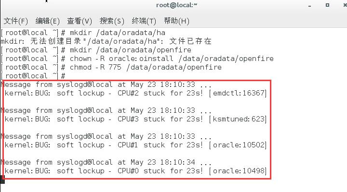Open the 帮助(H) menu
The width and height of the screenshot is (347, 192).
176,21
